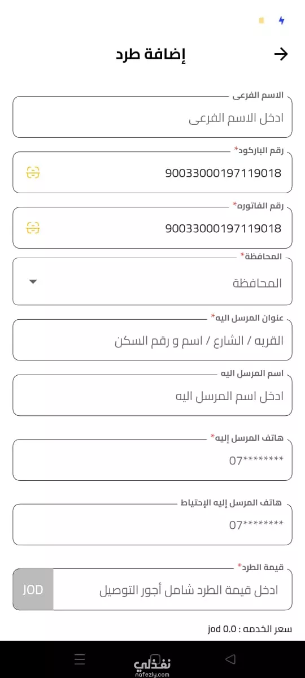
Task: Focus the هاتف المرسل إليه phone field
Action: [x=152, y=460]
